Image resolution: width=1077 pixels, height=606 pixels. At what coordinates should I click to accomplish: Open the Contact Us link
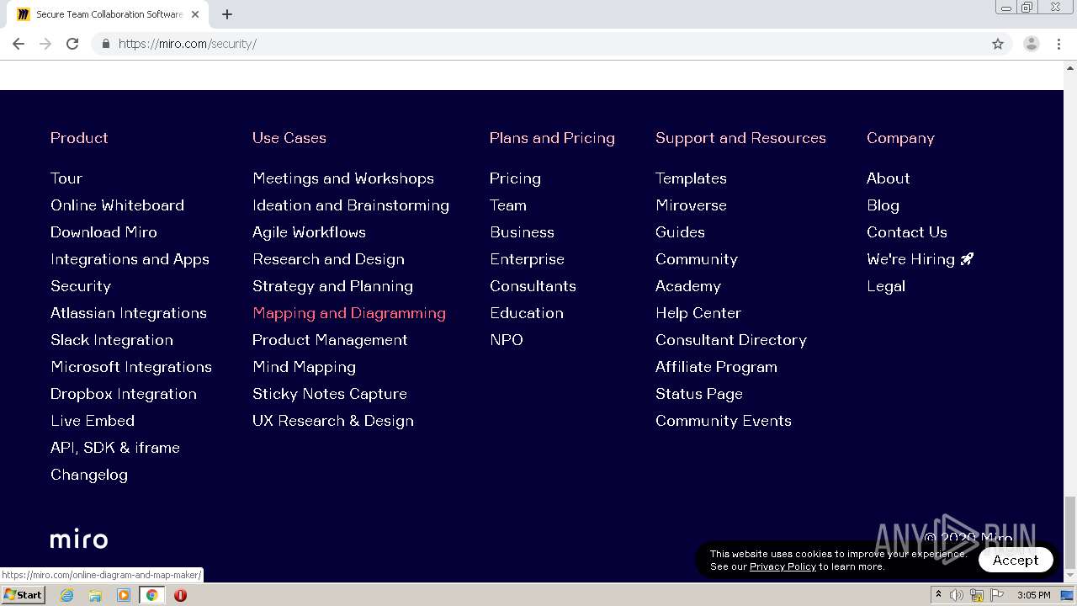tap(907, 232)
